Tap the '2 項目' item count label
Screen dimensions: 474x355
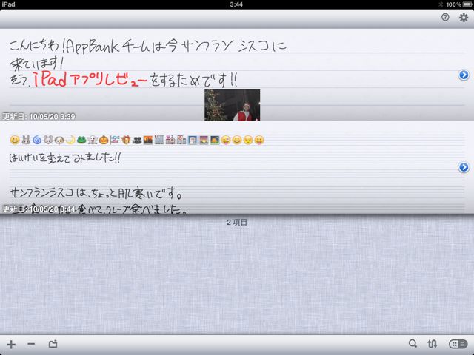[x=237, y=222]
